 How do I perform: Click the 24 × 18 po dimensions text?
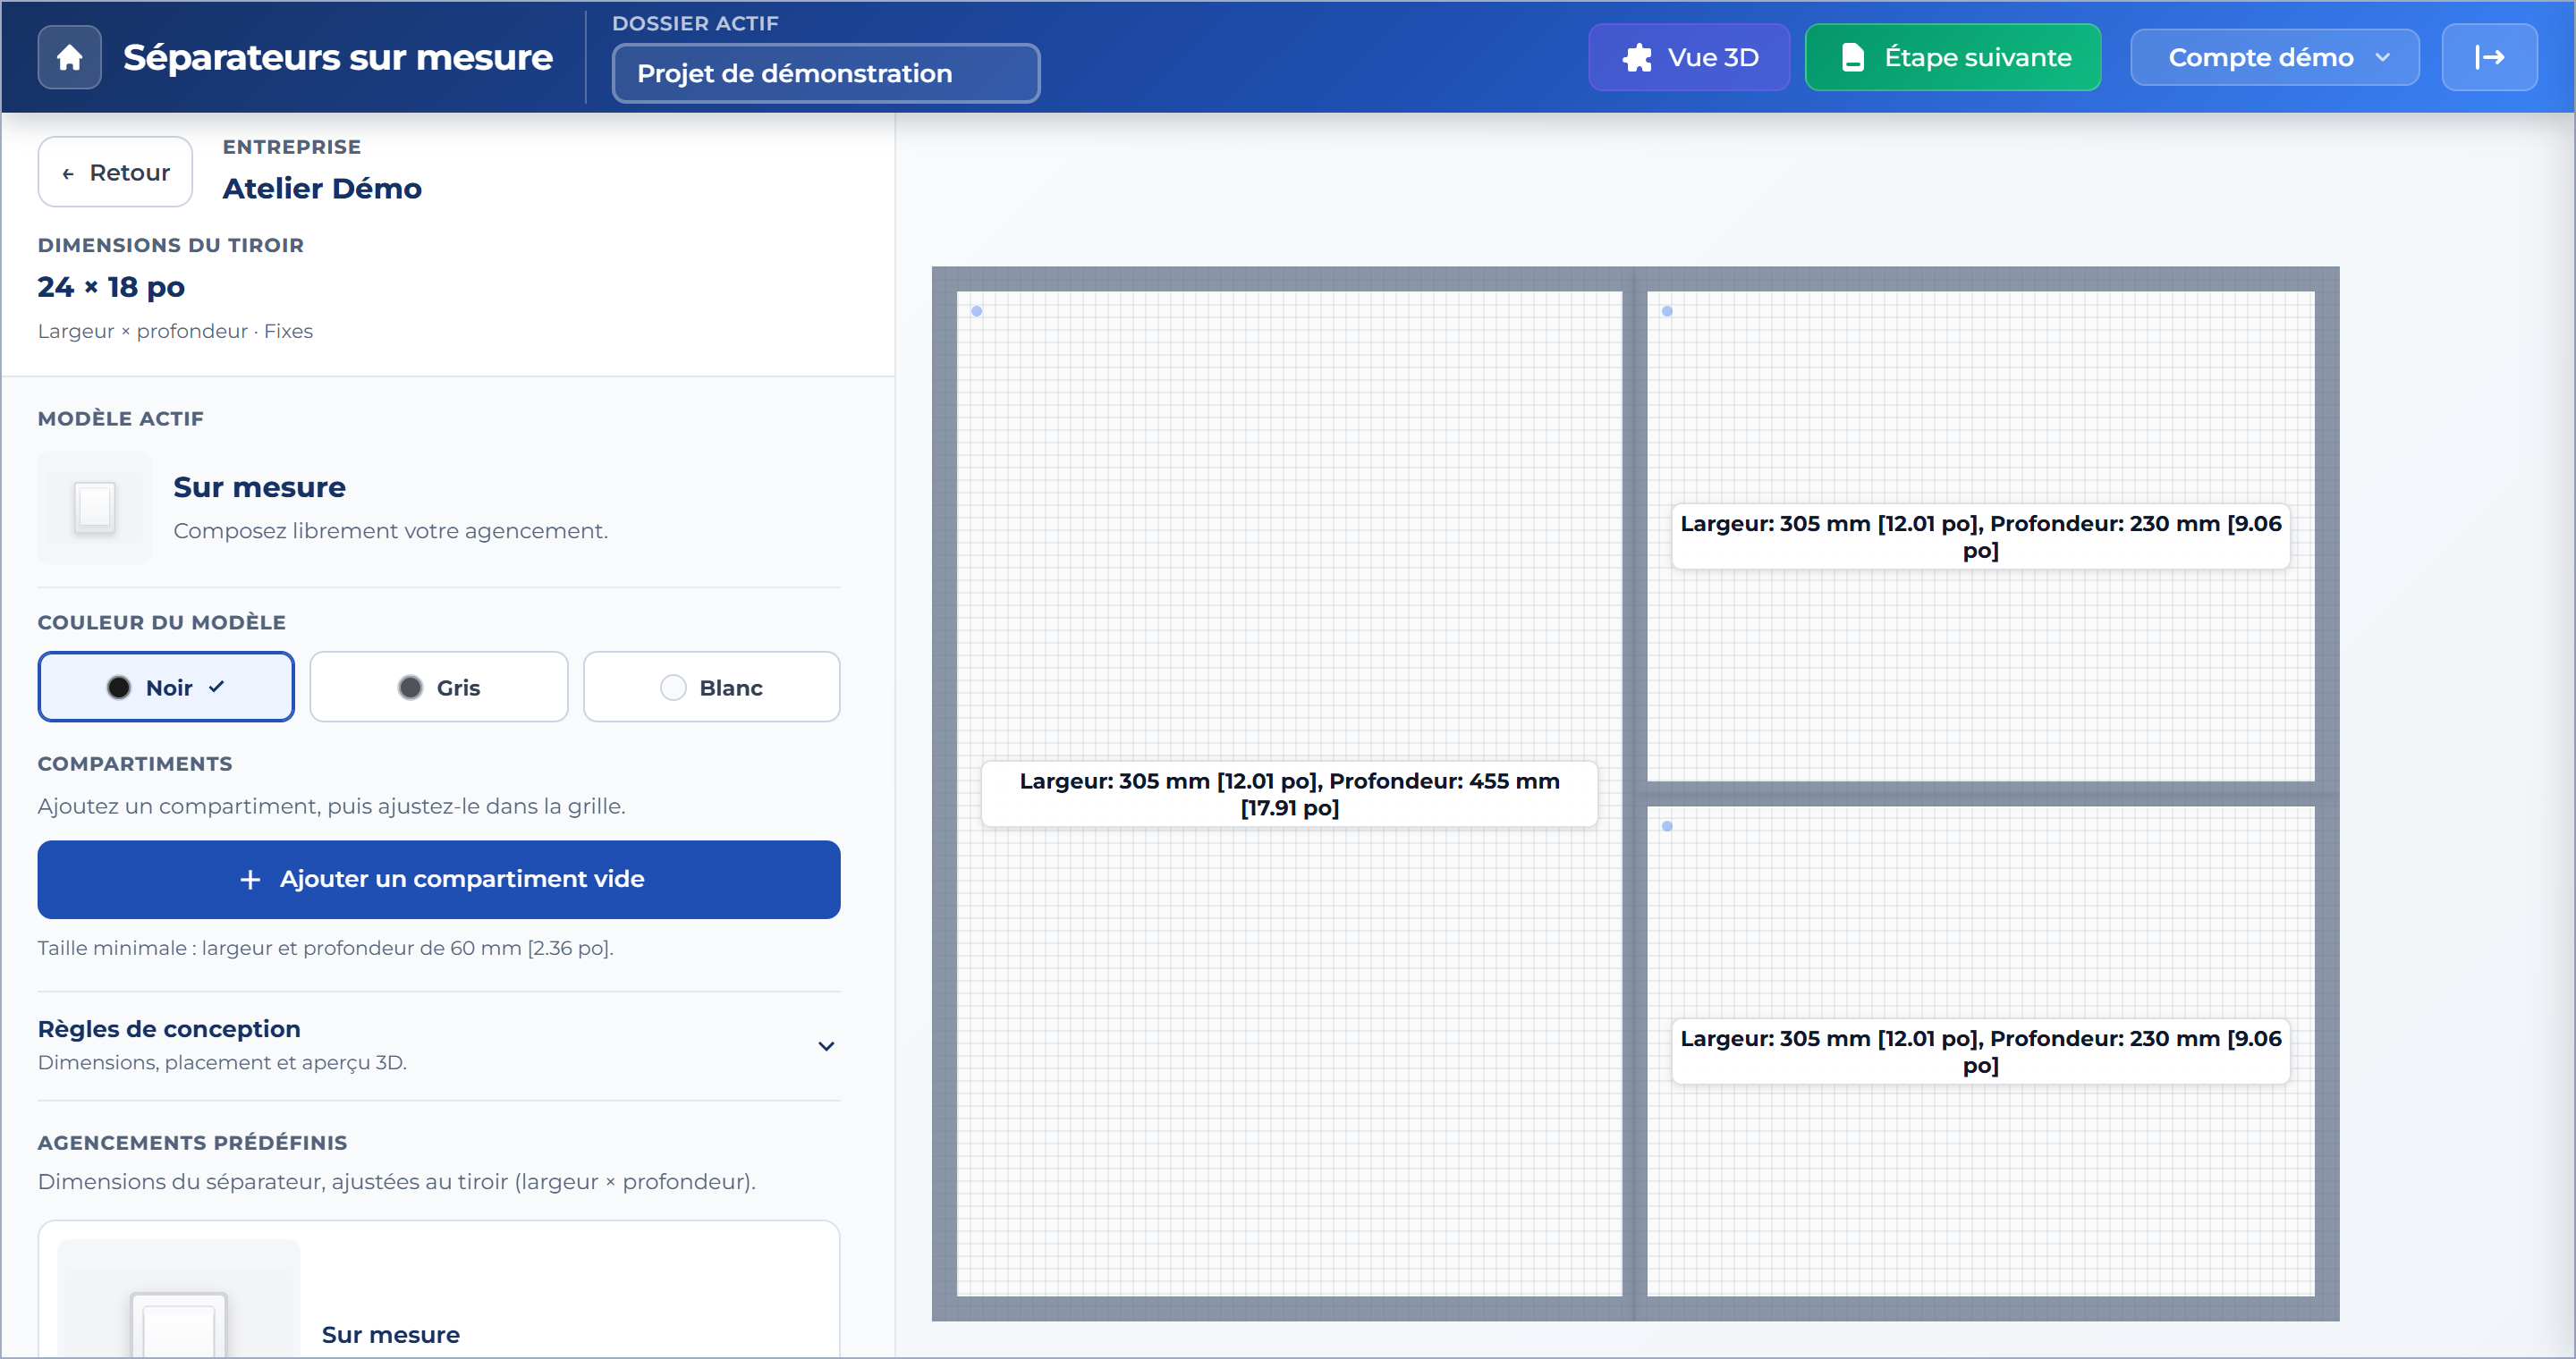[x=111, y=287]
